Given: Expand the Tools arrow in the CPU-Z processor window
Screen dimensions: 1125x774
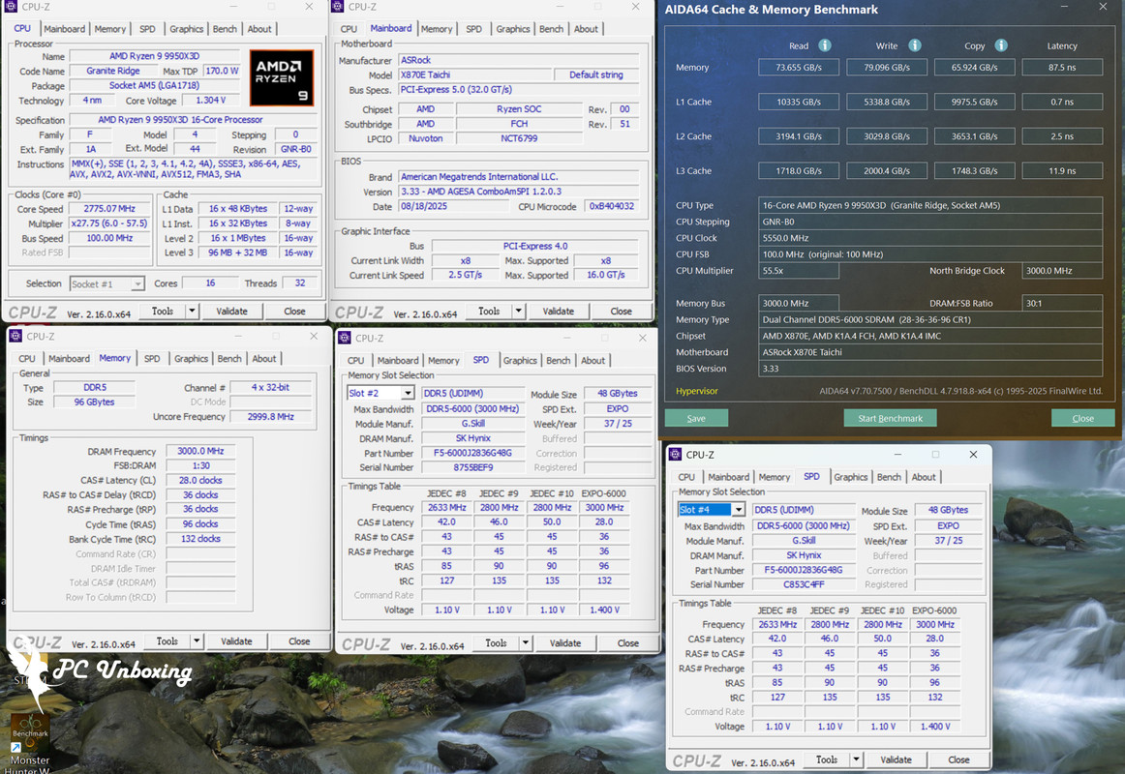Looking at the screenshot, I should 192,311.
